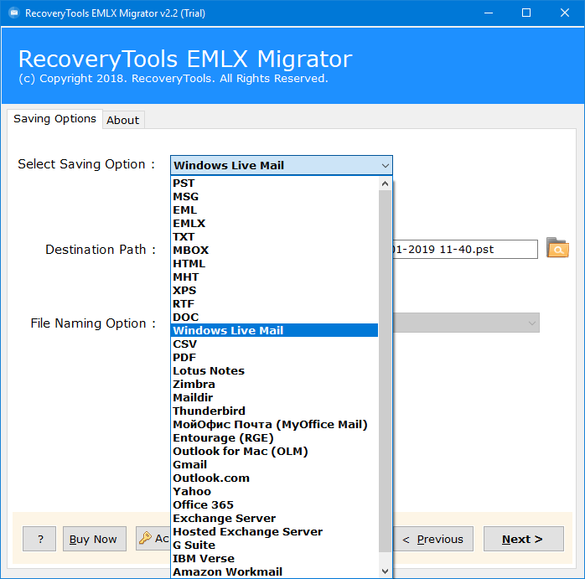Close the EMLX Migrator window

(565, 13)
